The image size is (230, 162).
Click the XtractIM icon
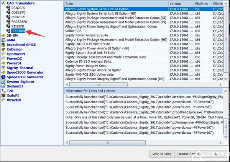coord(3,100)
